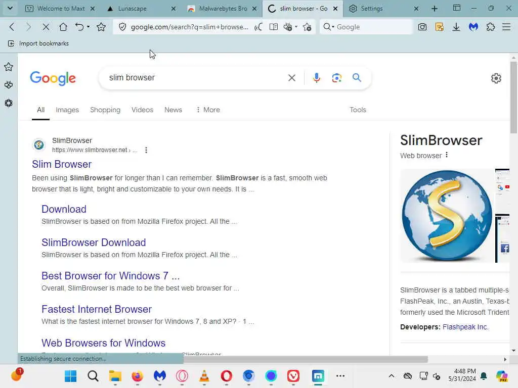Viewport: 518px width, 388px height.
Task: Switch to the Settings tab
Action: pos(372,9)
